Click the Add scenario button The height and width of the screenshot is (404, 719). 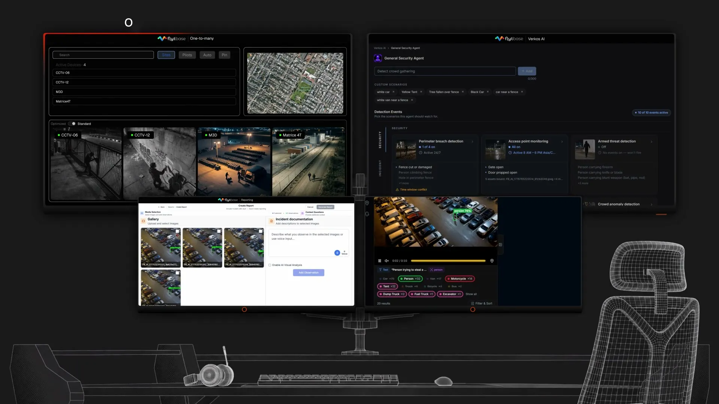(527, 71)
